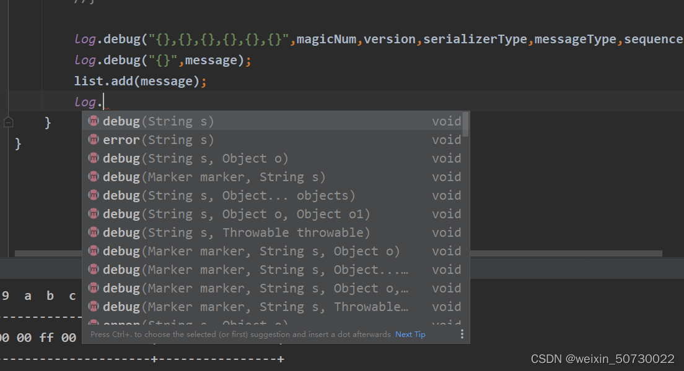Click serializerType argument in log.debug call

(475, 40)
